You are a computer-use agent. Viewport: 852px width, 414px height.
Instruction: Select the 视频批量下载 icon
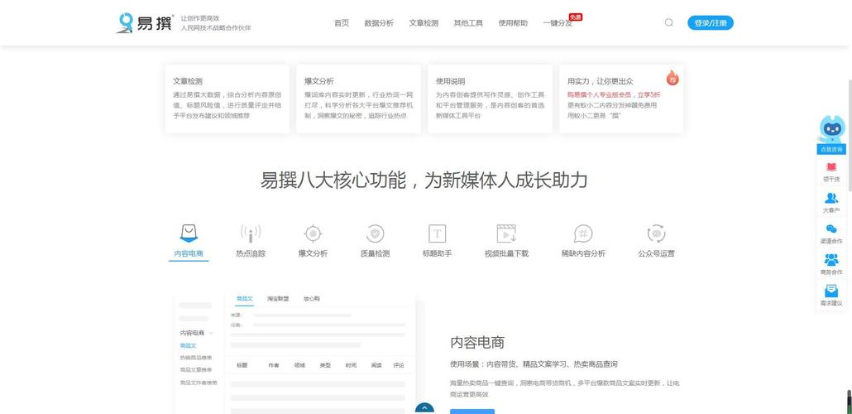pos(506,233)
